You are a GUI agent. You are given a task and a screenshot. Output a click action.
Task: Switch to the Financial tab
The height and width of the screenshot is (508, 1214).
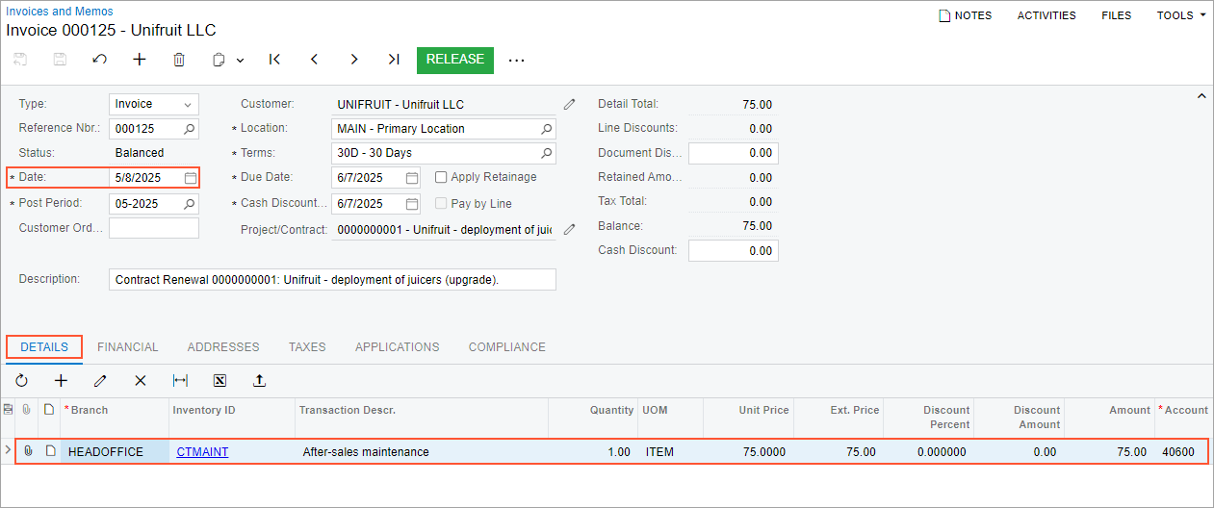(127, 347)
